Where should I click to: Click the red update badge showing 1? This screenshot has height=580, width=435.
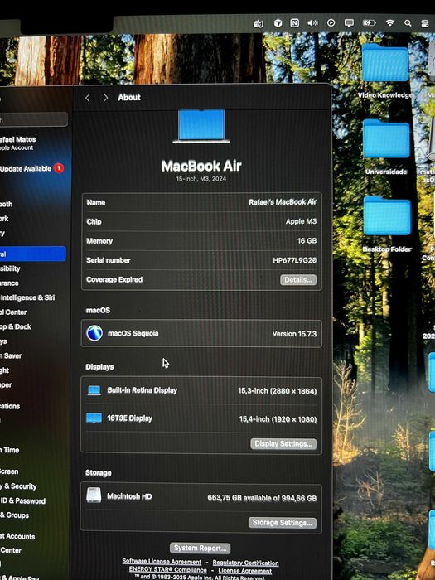pos(59,168)
